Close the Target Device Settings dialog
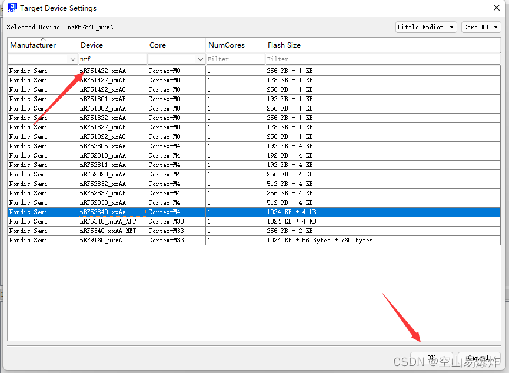Screen dimensions: 509x373 (x=496, y=8)
